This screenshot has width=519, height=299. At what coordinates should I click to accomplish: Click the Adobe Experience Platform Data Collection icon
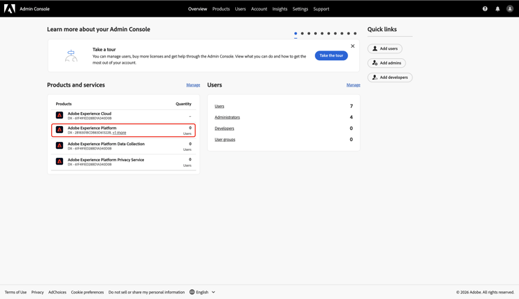(60, 146)
